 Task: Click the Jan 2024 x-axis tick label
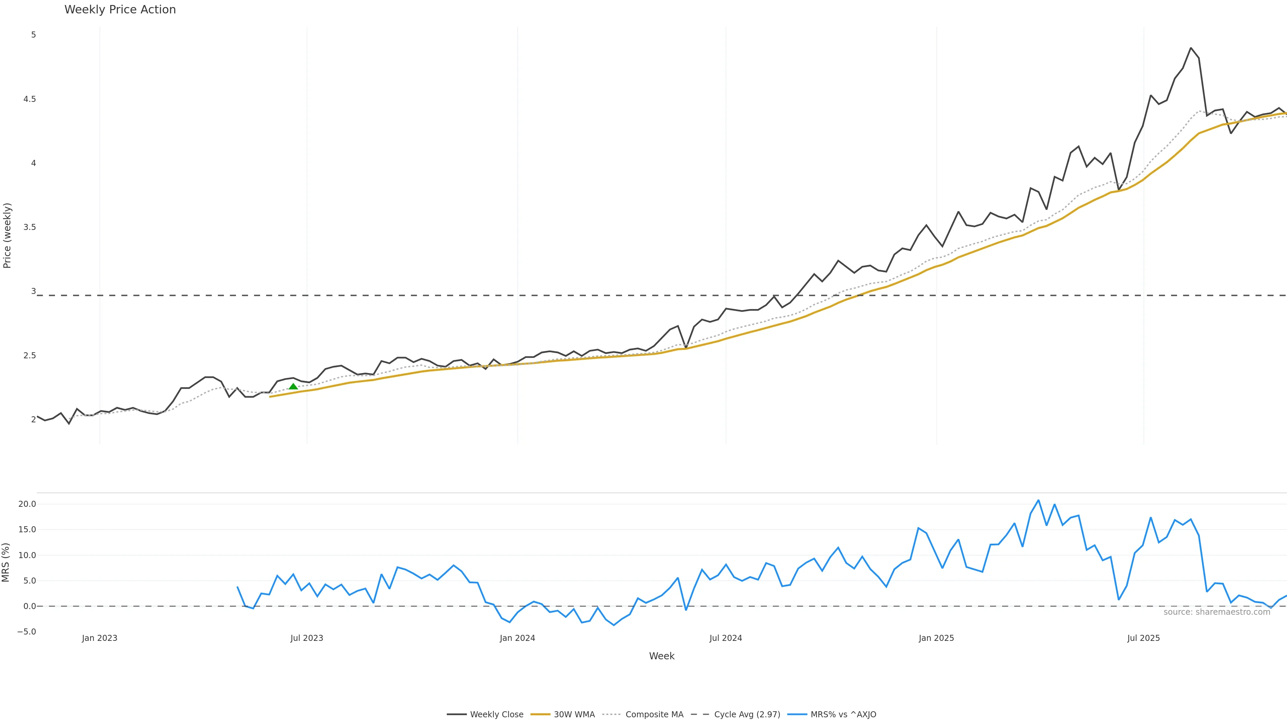[x=517, y=638]
